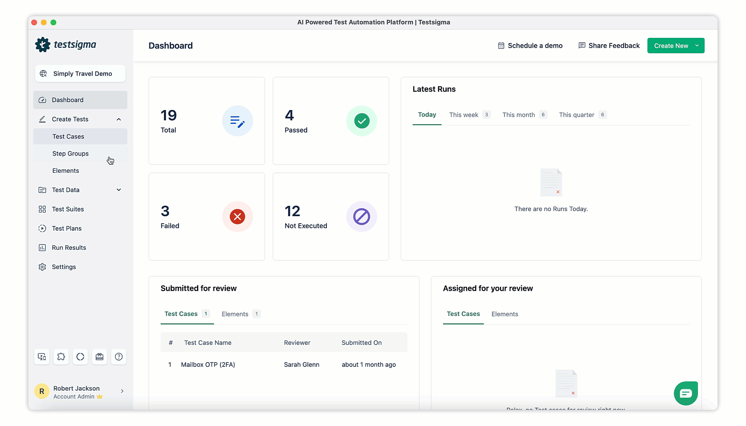
Task: Click the Run Results chart icon
Action: coord(42,248)
